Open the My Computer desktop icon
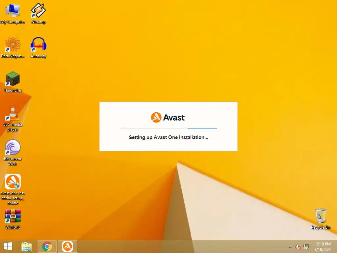 pos(13,13)
